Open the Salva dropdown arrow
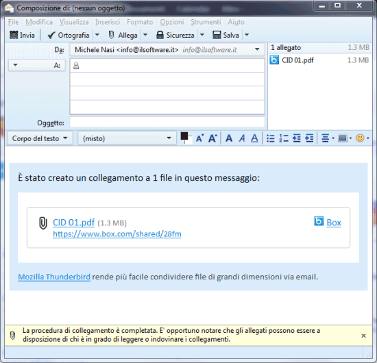Image resolution: width=377 pixels, height=363 pixels. point(247,35)
